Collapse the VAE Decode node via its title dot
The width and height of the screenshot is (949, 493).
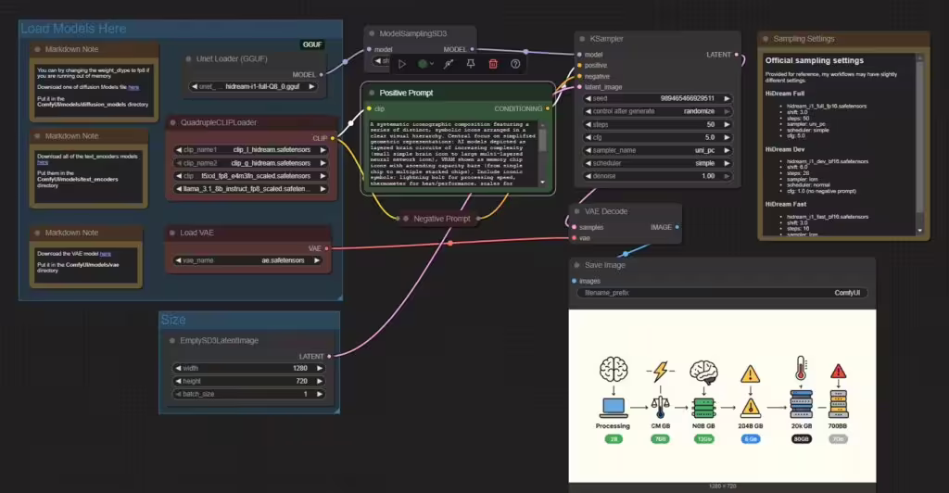tap(576, 211)
